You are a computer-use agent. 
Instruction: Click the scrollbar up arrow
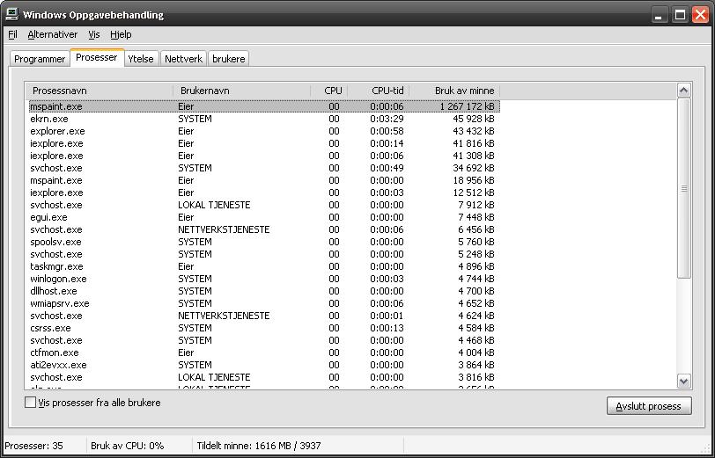tap(683, 91)
